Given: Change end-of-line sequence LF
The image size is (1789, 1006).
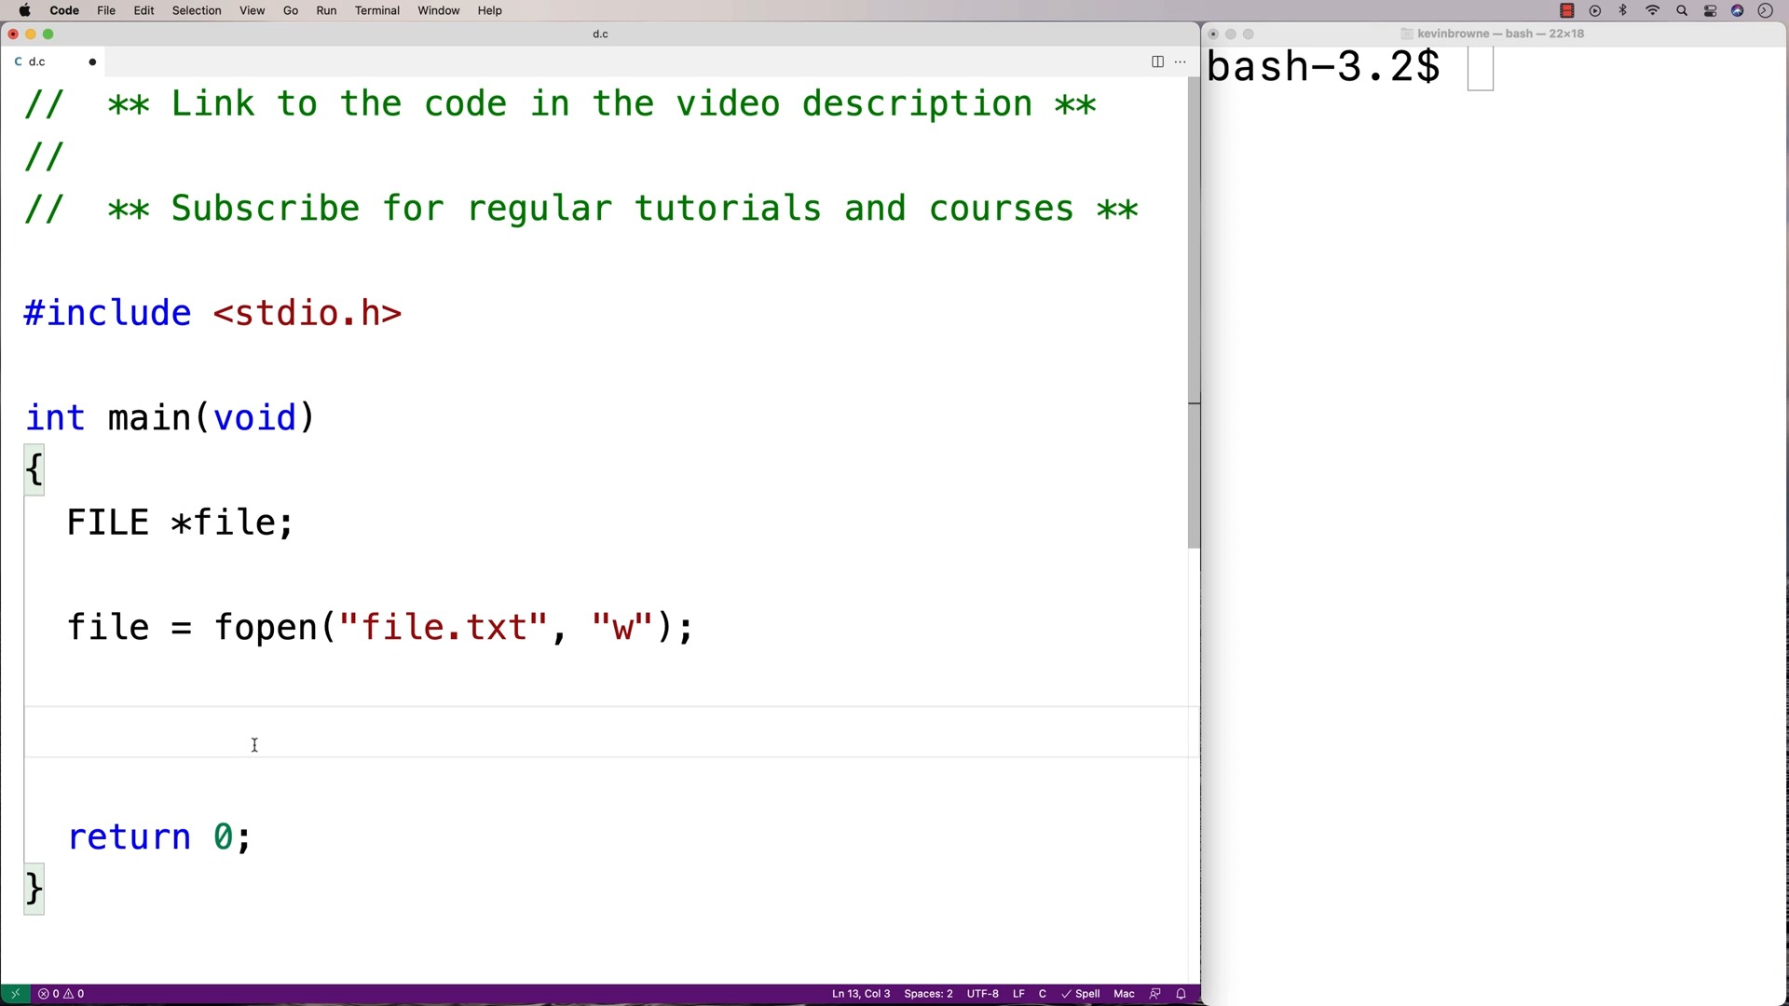Looking at the screenshot, I should pyautogui.click(x=1018, y=994).
